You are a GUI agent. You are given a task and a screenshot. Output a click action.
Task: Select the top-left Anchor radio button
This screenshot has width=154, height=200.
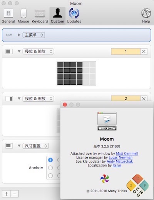[50, 160]
